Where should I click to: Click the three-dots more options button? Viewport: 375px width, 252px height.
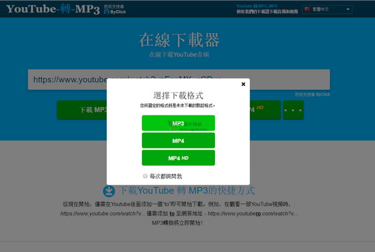[293, 110]
